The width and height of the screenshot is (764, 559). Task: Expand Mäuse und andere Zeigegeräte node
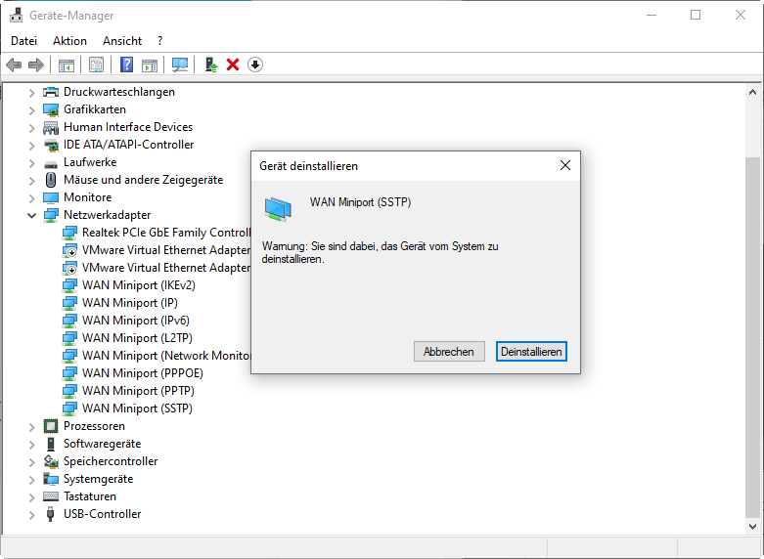[31, 180]
